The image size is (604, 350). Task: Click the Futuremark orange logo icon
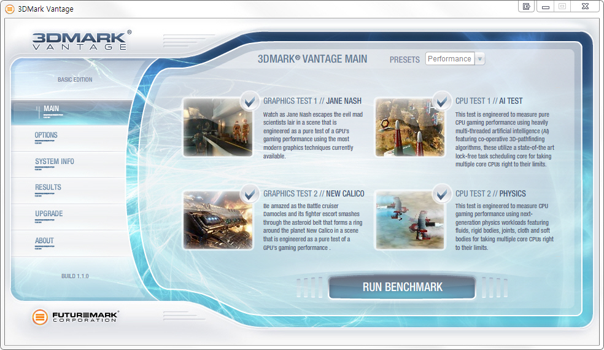pyautogui.click(x=40, y=317)
